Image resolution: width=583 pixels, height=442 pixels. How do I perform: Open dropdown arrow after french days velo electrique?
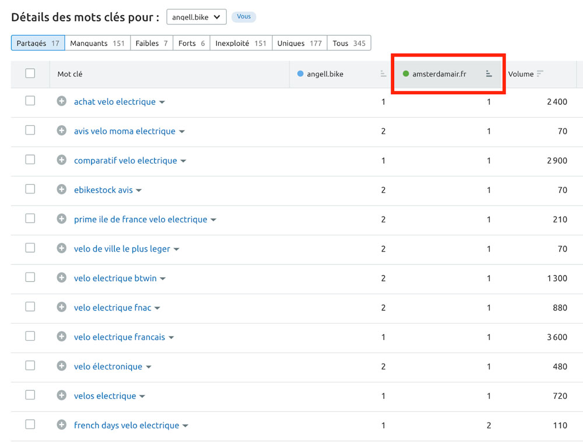[x=185, y=426]
